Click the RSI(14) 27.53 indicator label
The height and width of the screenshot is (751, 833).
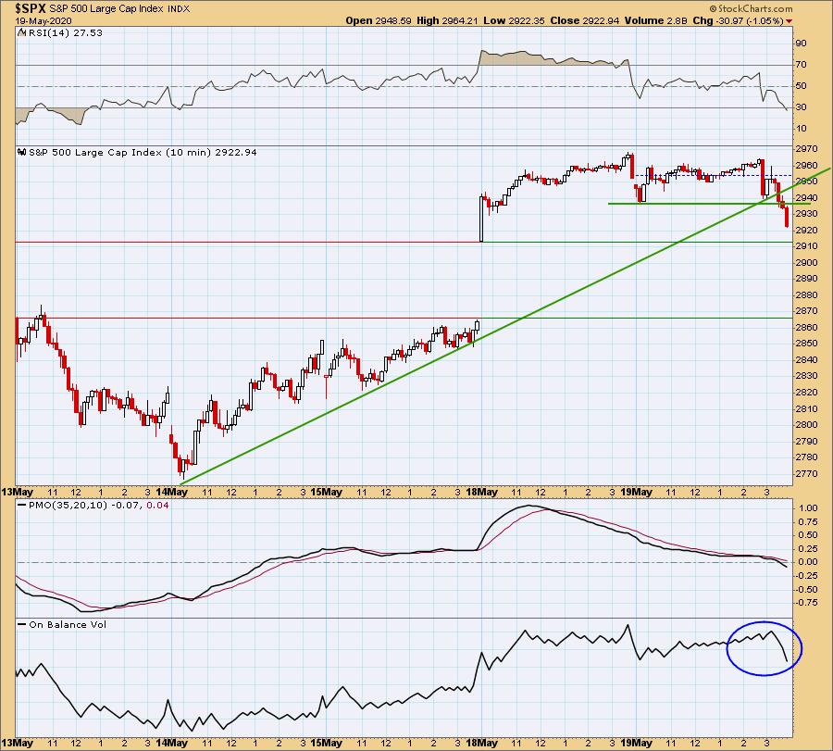(66, 32)
